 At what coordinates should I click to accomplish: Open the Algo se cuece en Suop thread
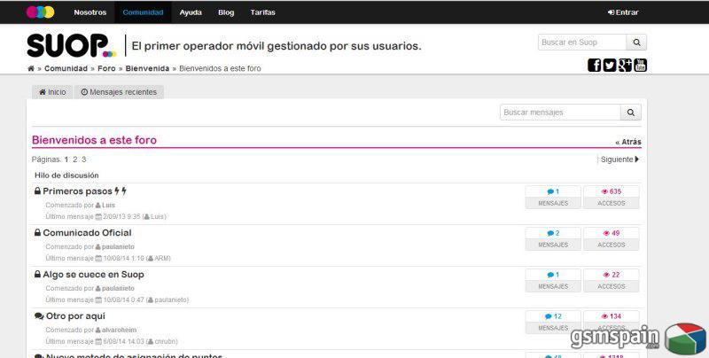(93, 275)
